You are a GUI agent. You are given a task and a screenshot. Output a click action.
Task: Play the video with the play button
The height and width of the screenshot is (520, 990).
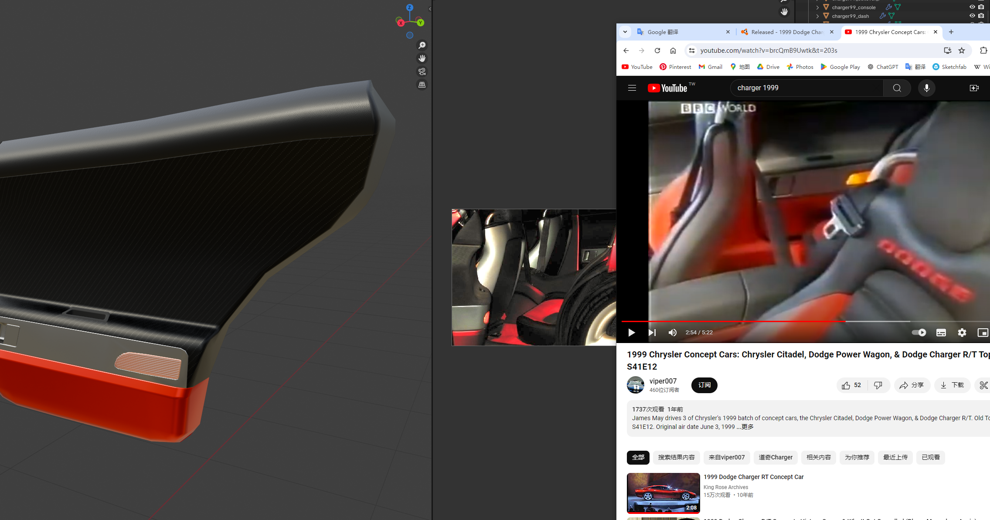tap(631, 333)
